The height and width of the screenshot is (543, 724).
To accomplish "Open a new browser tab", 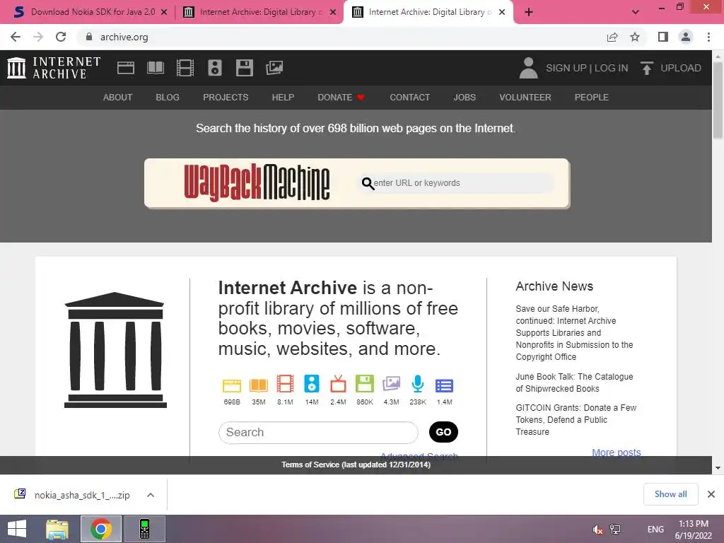I will coord(529,12).
